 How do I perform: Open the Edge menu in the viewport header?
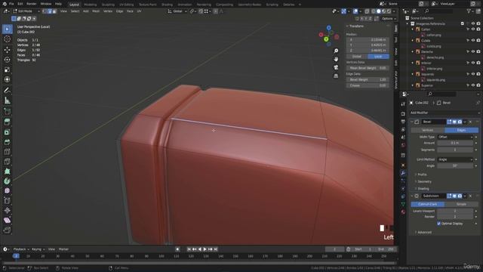coord(119,11)
